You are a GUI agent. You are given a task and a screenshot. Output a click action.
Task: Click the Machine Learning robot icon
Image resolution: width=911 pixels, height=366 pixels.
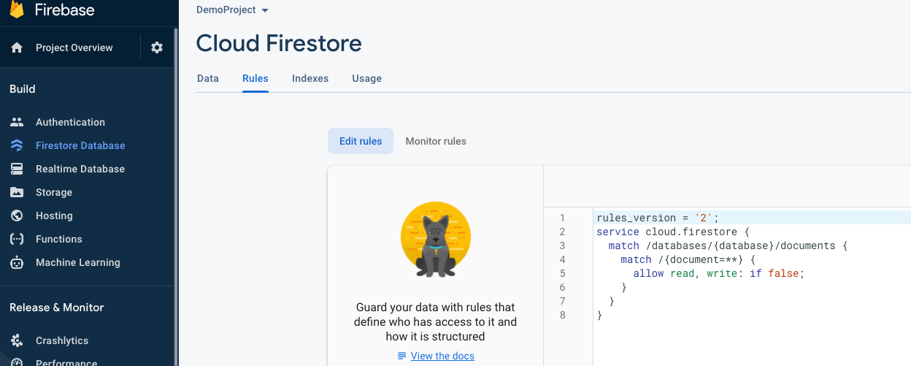17,262
